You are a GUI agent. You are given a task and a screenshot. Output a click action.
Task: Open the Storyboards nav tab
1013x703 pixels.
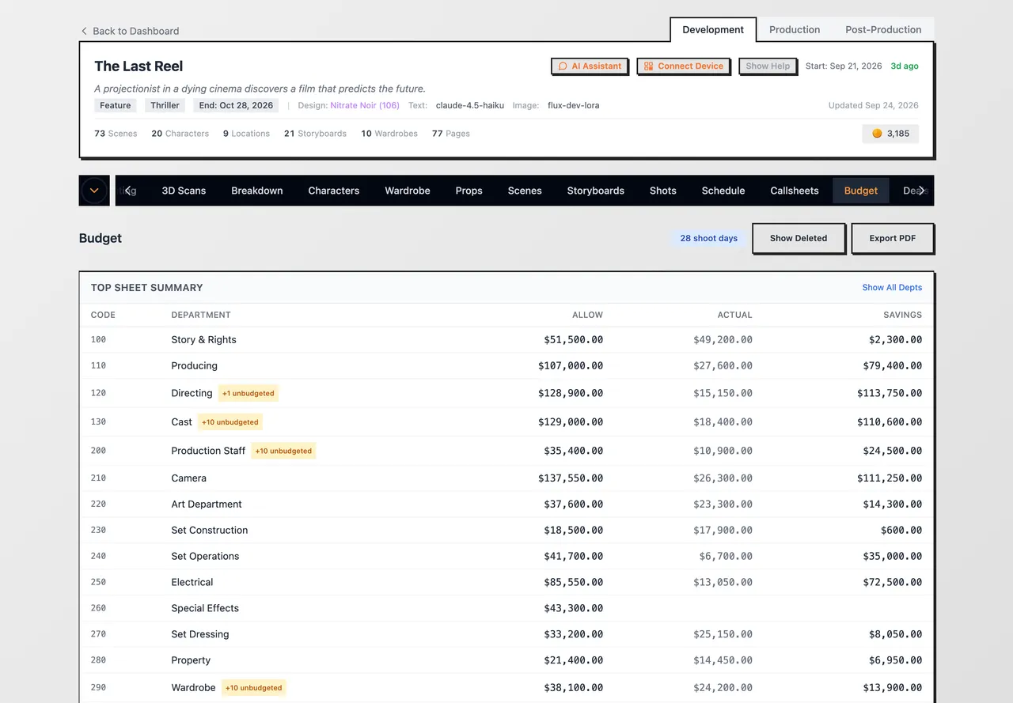595,191
